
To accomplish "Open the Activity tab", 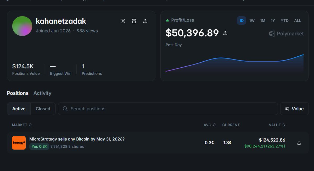I will tap(42, 93).
